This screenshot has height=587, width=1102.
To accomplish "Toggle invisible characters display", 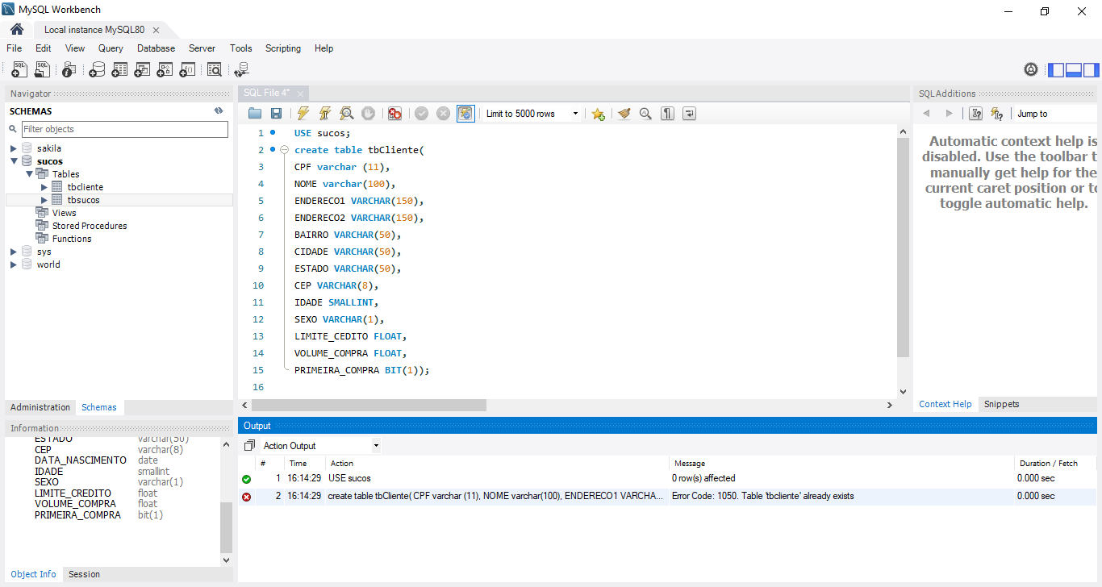I will (667, 114).
